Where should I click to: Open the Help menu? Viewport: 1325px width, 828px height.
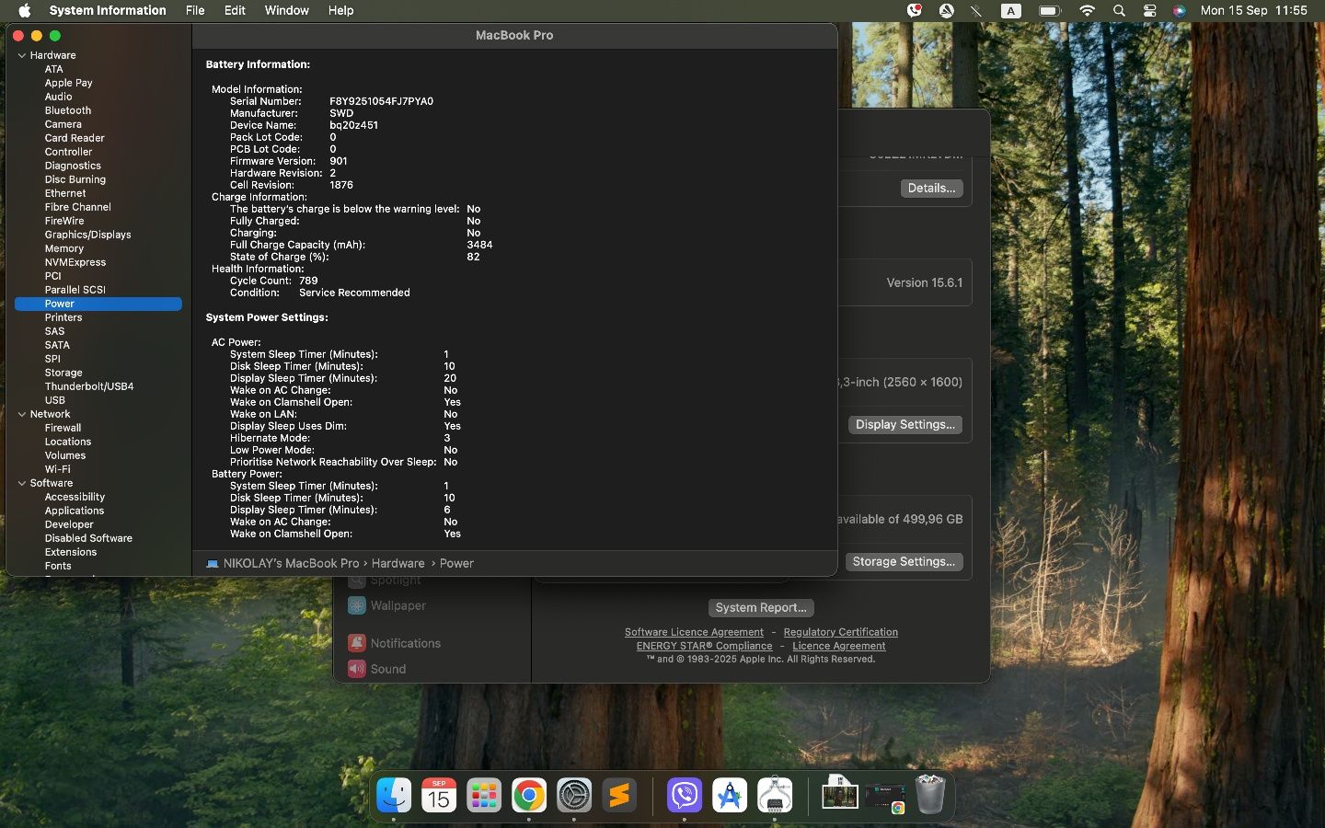[x=340, y=10]
